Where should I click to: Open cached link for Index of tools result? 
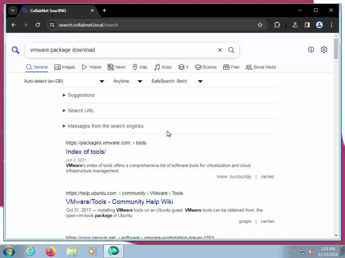[267, 177]
